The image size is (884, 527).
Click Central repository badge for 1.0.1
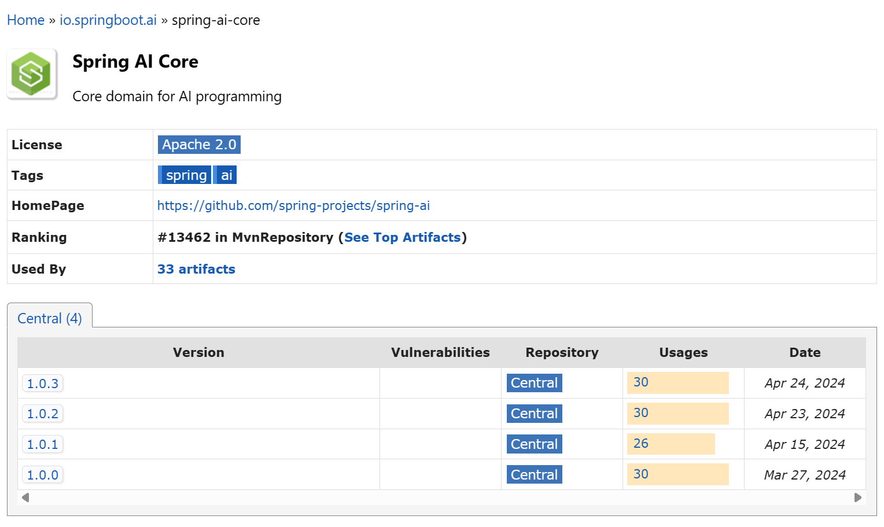pyautogui.click(x=534, y=444)
